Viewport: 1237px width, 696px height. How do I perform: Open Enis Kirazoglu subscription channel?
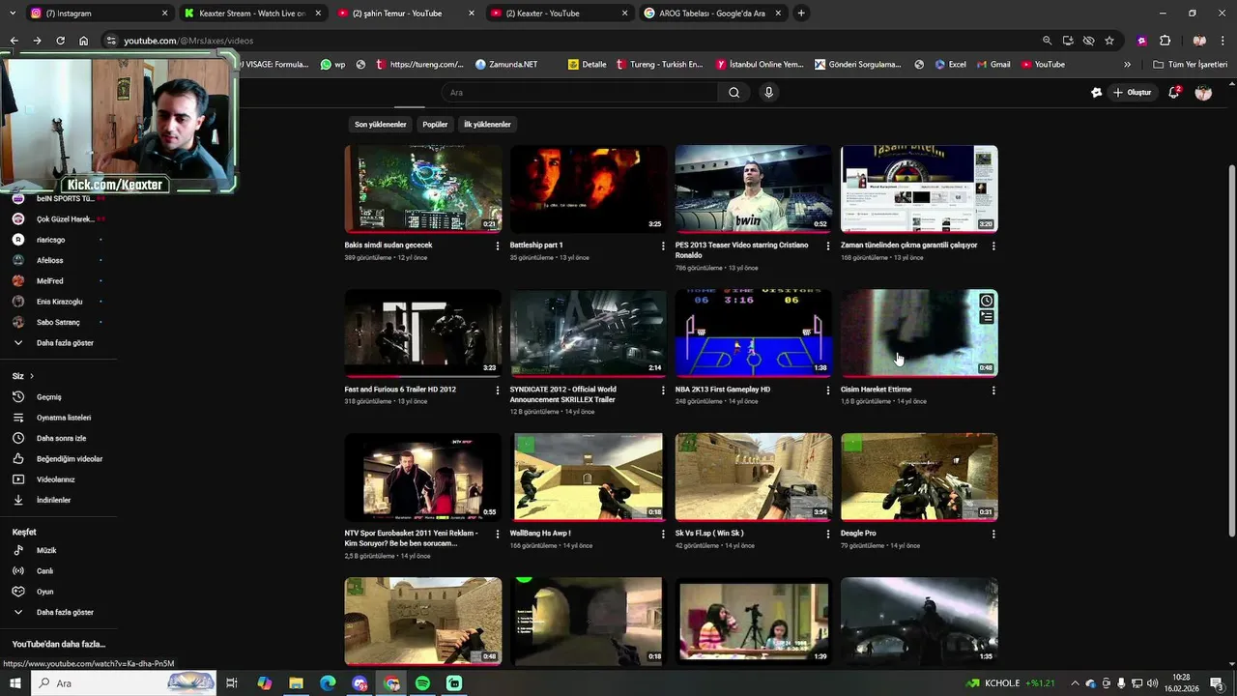[x=59, y=302]
